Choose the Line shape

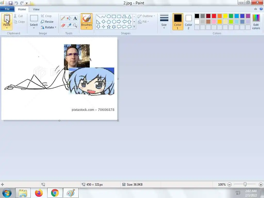click(x=98, y=16)
